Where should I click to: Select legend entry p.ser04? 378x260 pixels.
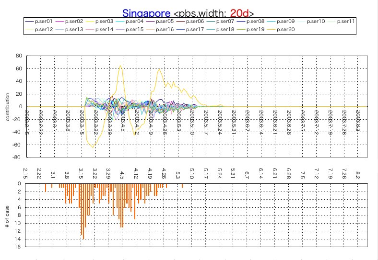(130, 22)
